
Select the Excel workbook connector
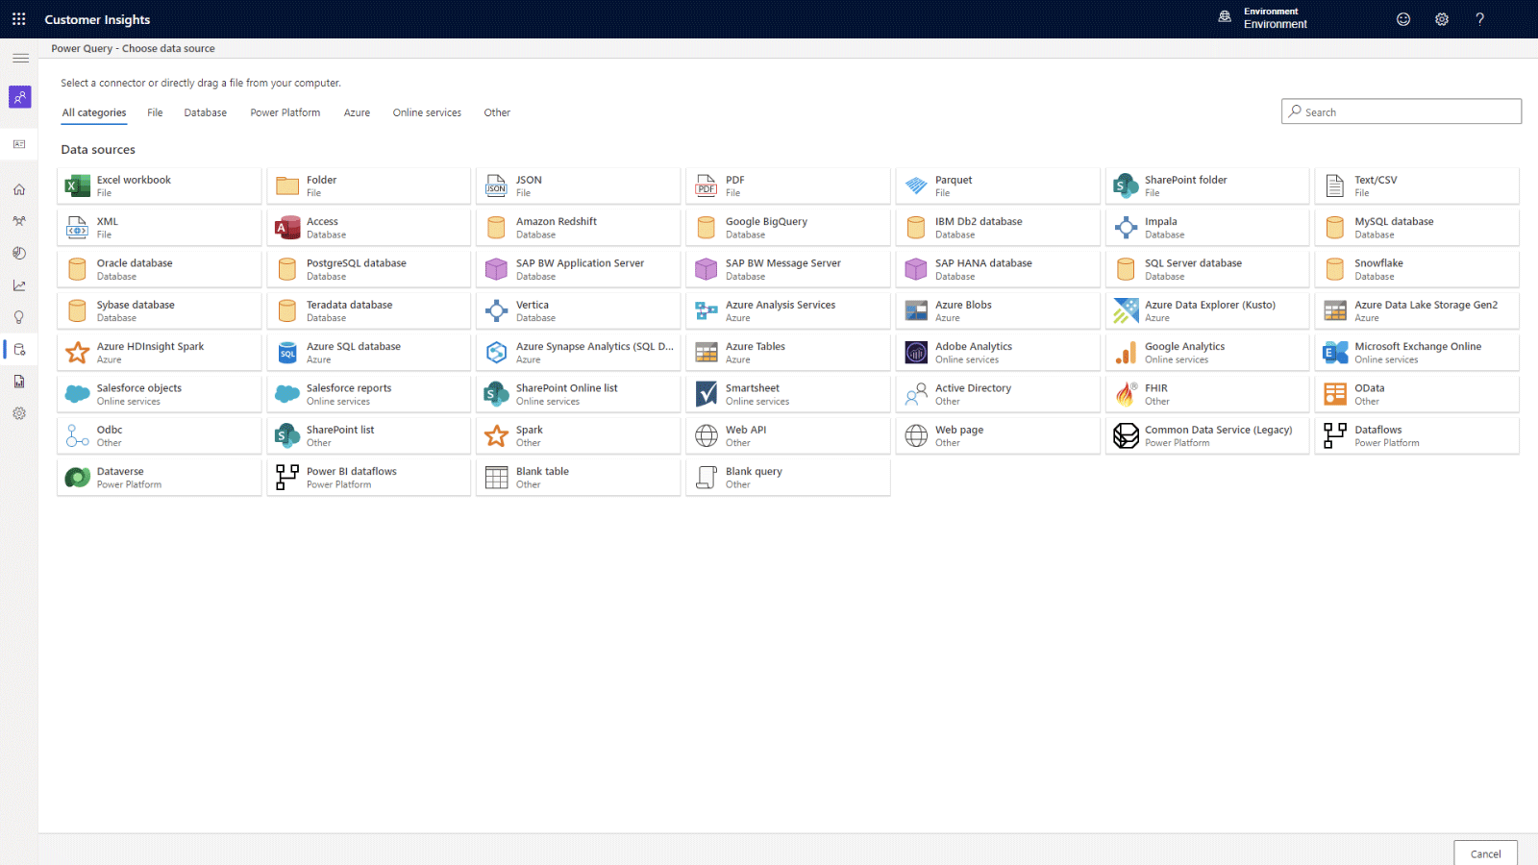tap(159, 185)
